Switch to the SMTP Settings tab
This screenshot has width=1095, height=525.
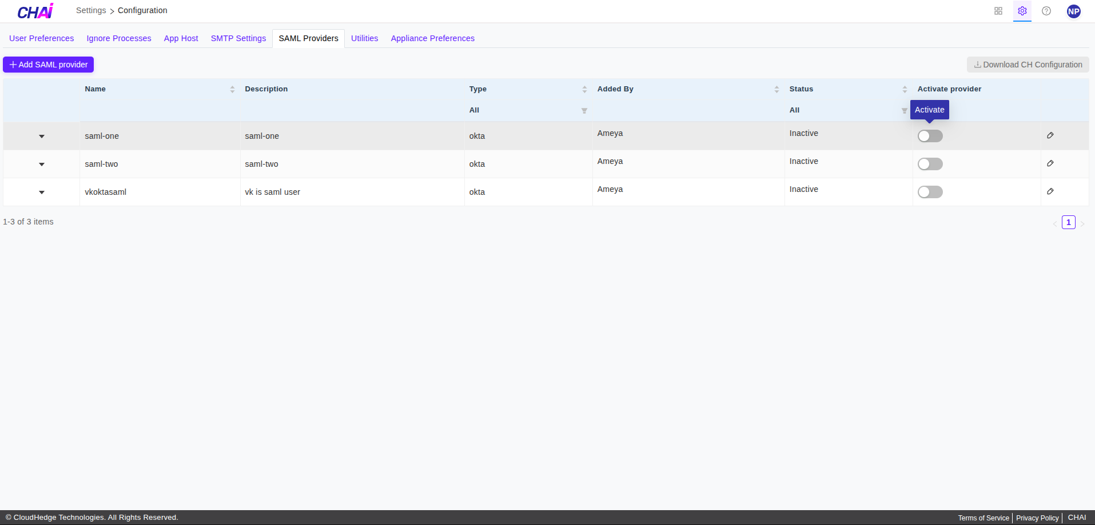tap(238, 38)
